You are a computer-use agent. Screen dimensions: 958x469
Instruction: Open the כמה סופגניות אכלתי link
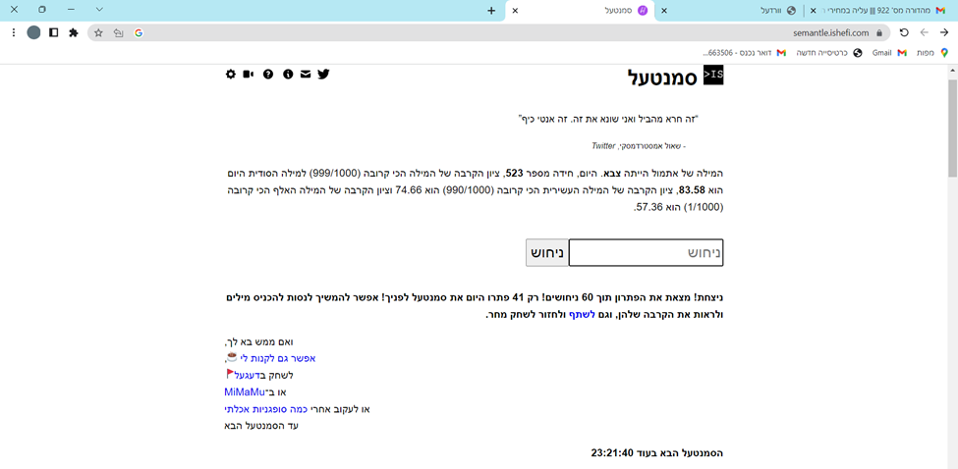point(267,408)
